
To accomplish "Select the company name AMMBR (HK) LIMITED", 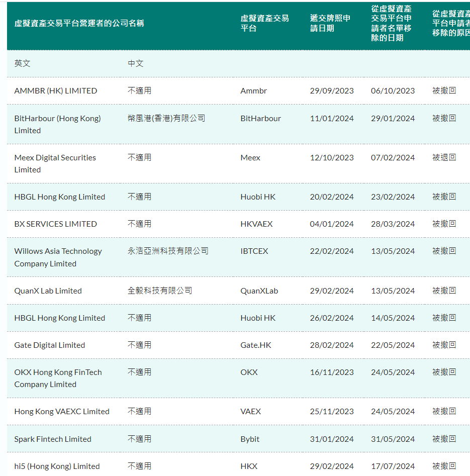I will tap(55, 91).
